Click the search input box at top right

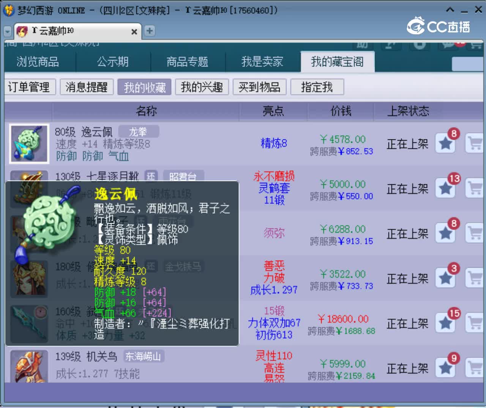click(x=468, y=64)
